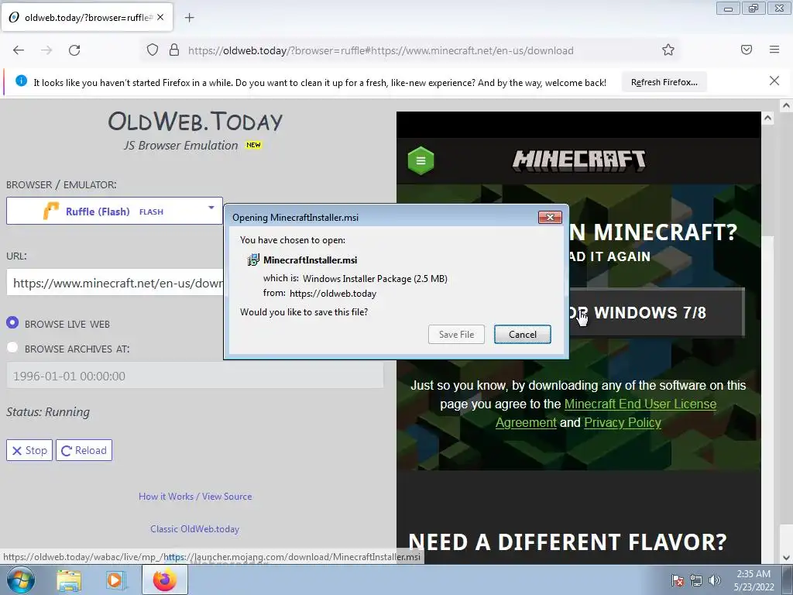793x595 pixels.
Task: Click the network tray icon
Action: click(x=696, y=580)
